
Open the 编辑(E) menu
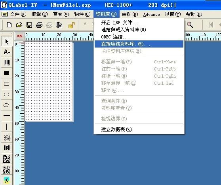40,14
